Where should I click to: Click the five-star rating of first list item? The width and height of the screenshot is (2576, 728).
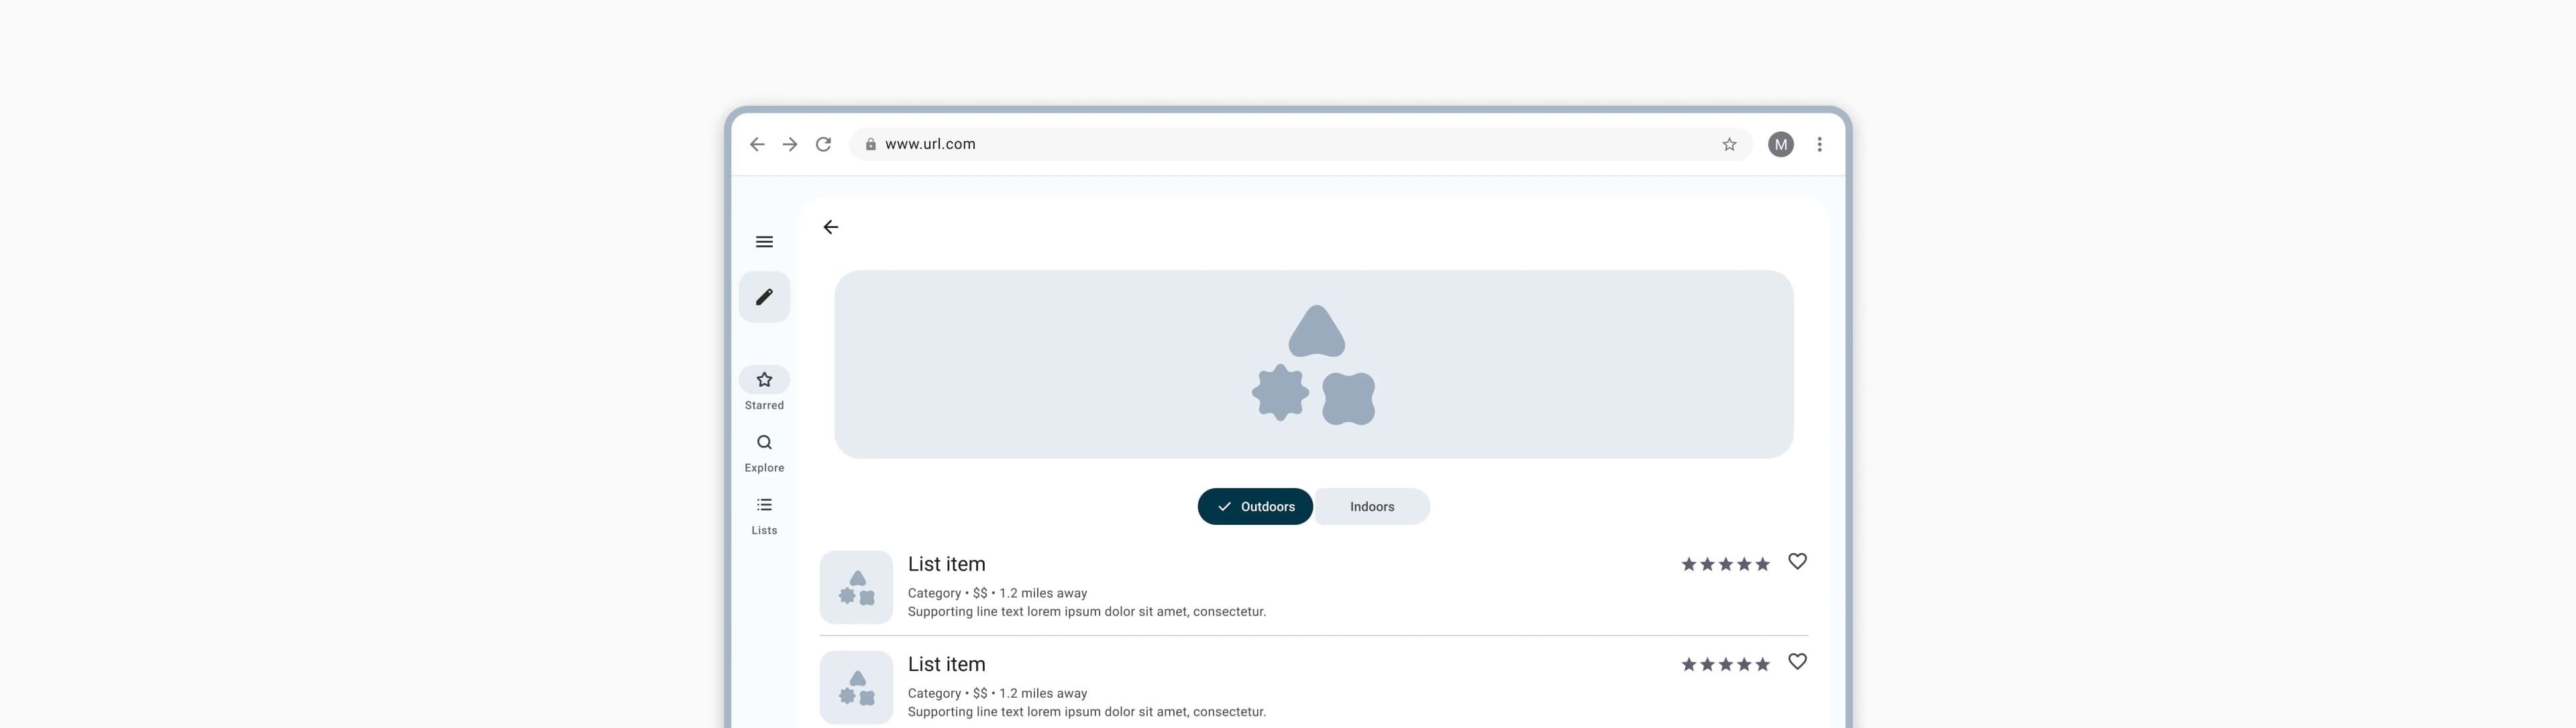point(1725,564)
